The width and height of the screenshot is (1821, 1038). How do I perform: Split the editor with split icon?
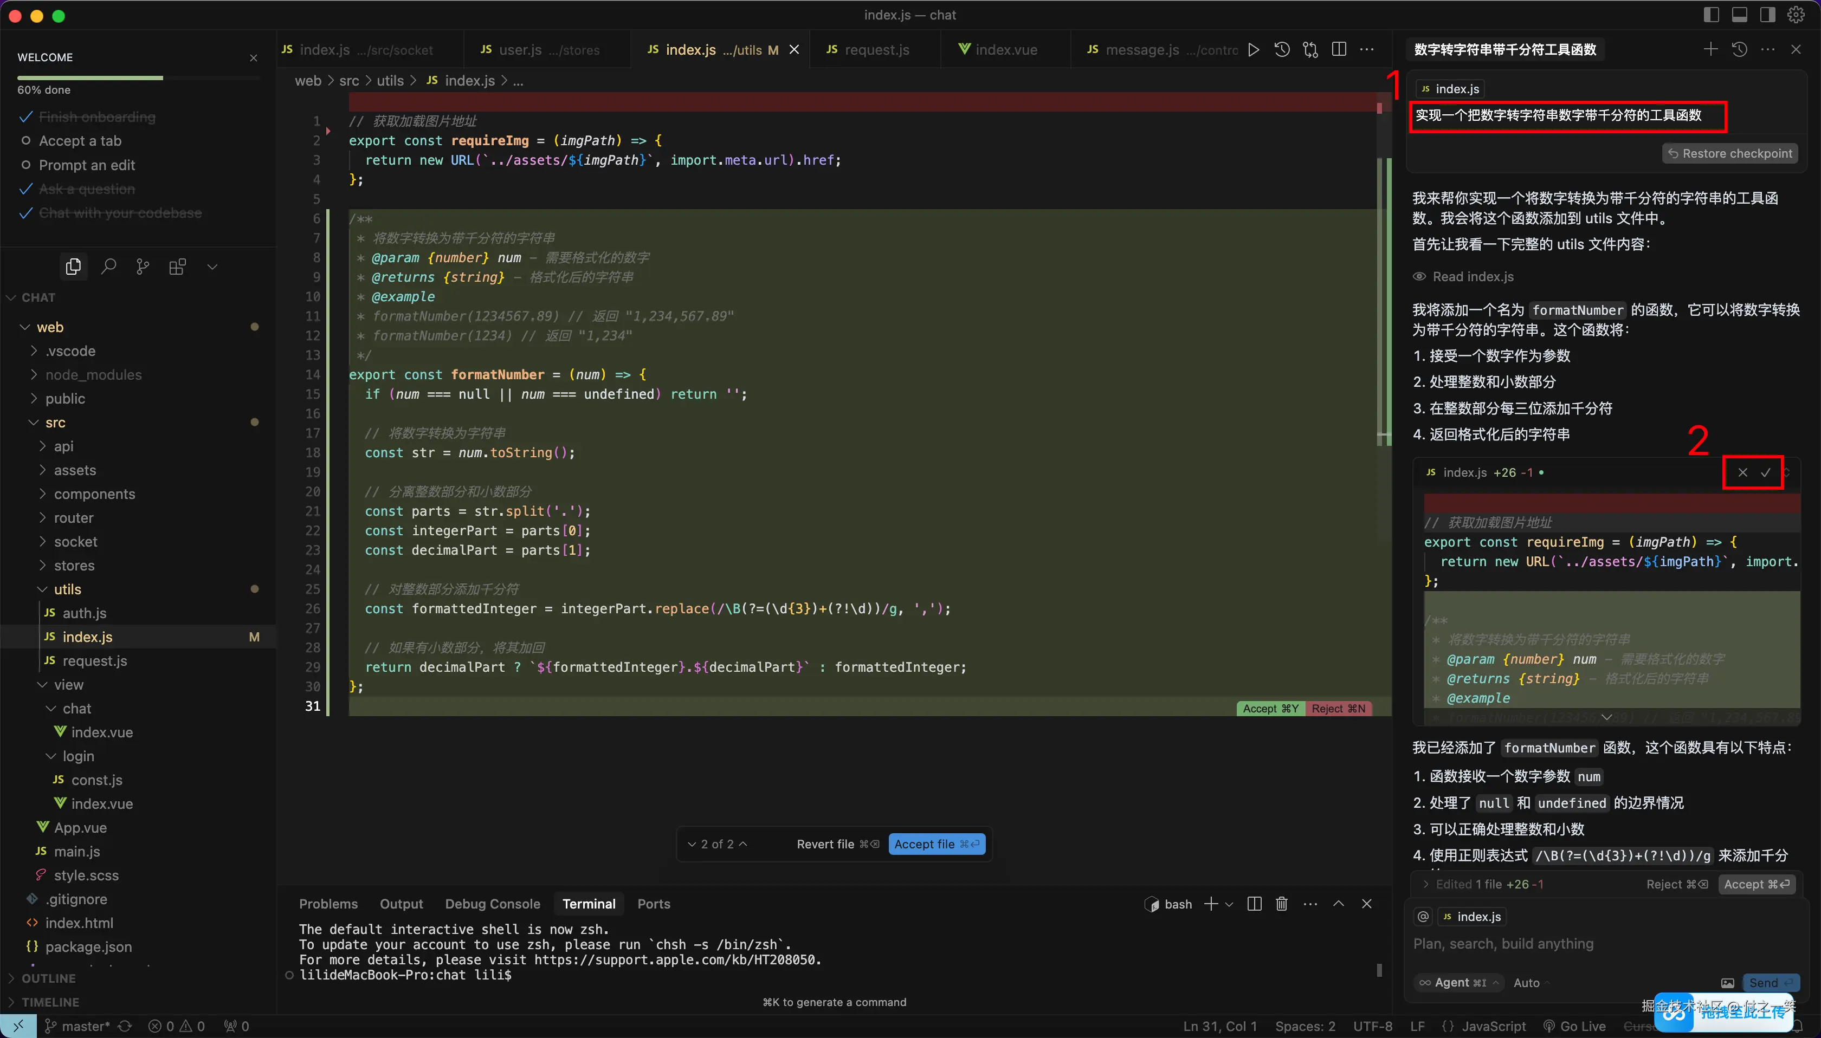tap(1338, 50)
